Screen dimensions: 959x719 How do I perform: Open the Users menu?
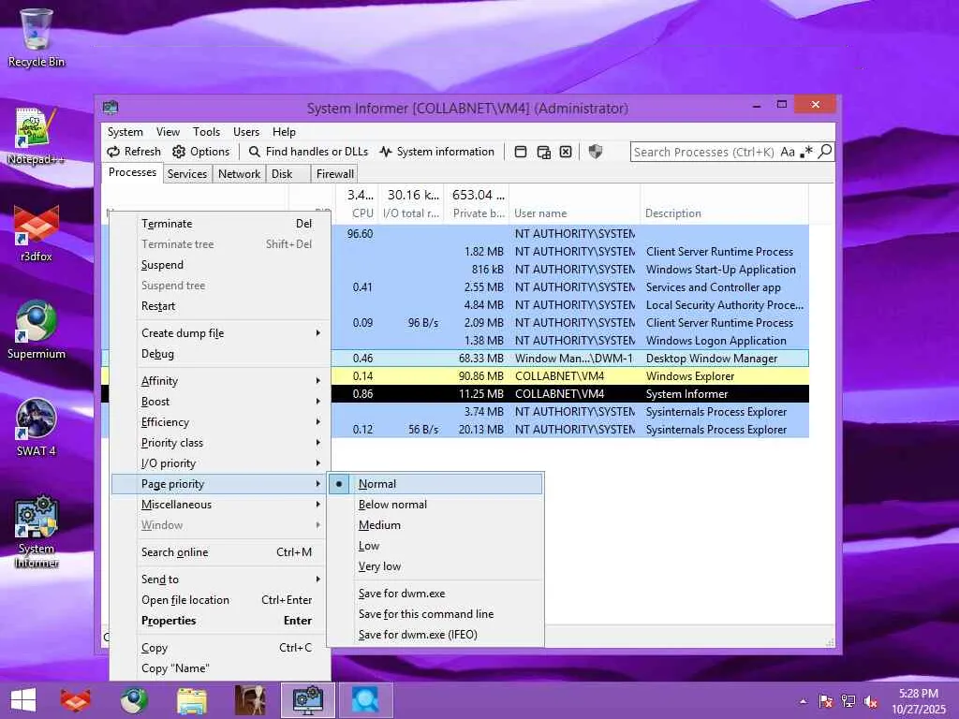pos(246,131)
